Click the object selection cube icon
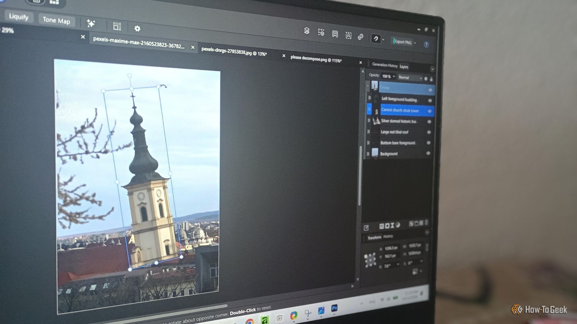This screenshot has height=324, width=577. point(321,32)
